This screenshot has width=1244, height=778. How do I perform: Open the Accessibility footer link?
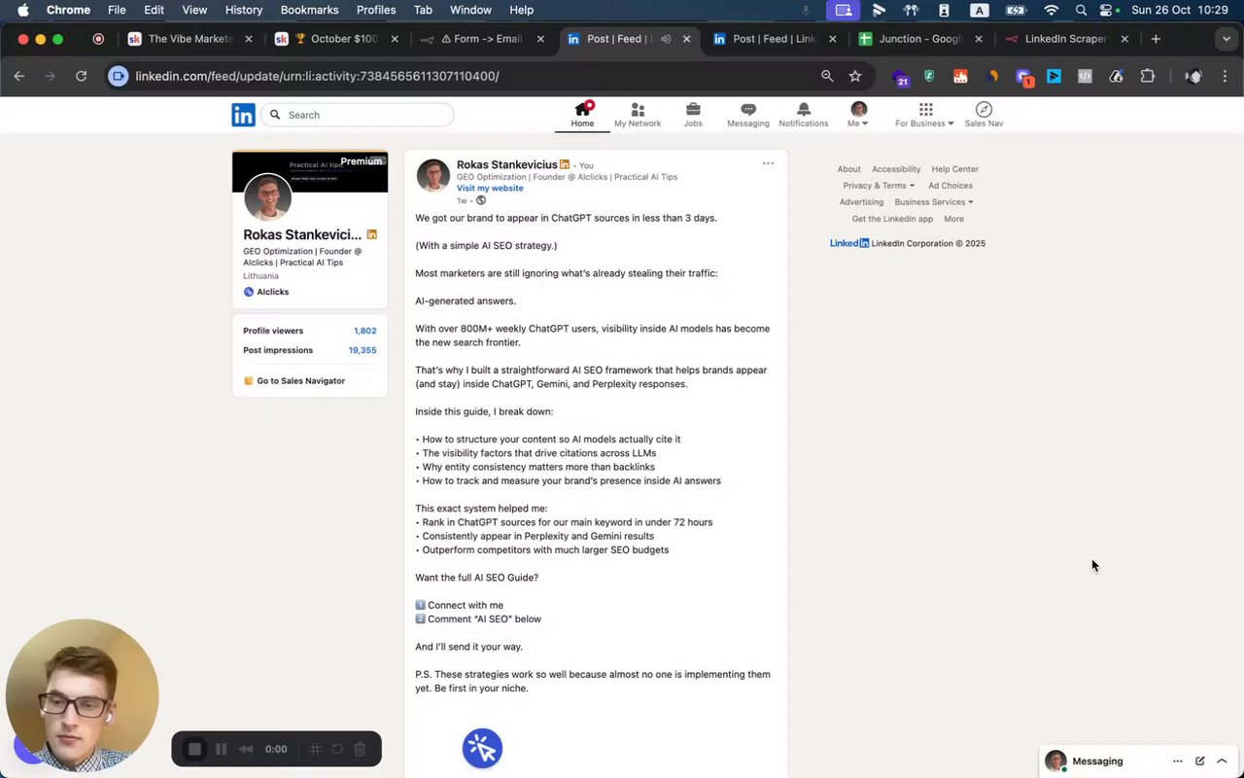(x=896, y=169)
